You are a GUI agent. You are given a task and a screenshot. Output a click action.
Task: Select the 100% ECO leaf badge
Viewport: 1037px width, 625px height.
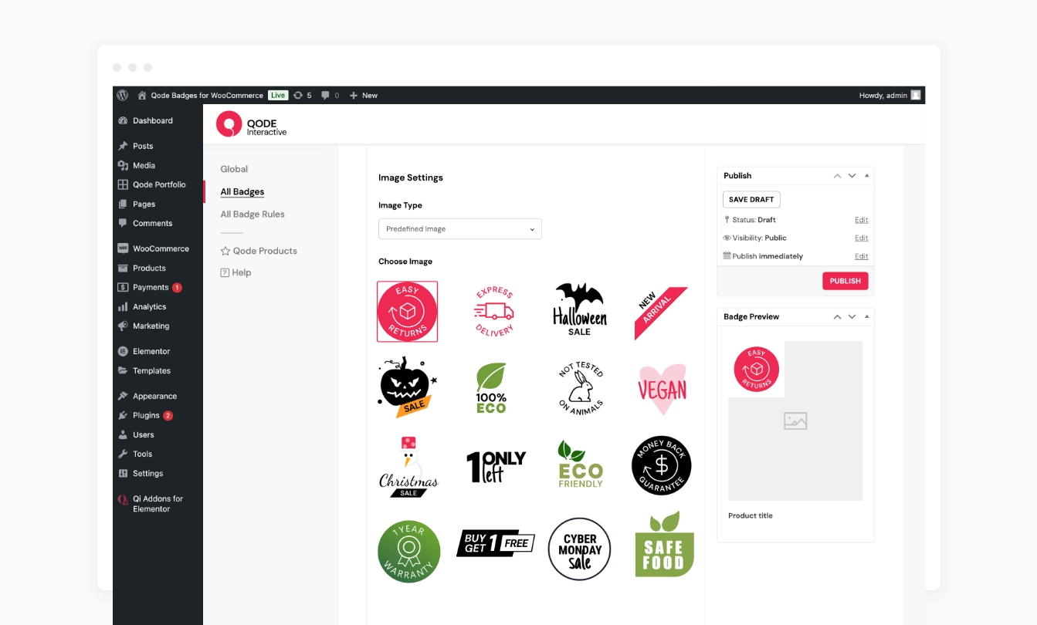coord(491,387)
